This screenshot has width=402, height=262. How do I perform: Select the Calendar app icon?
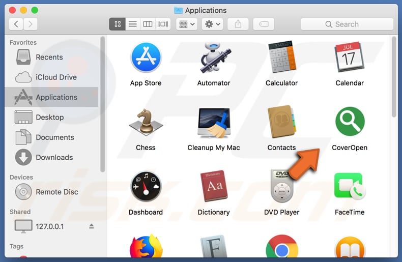coord(350,57)
